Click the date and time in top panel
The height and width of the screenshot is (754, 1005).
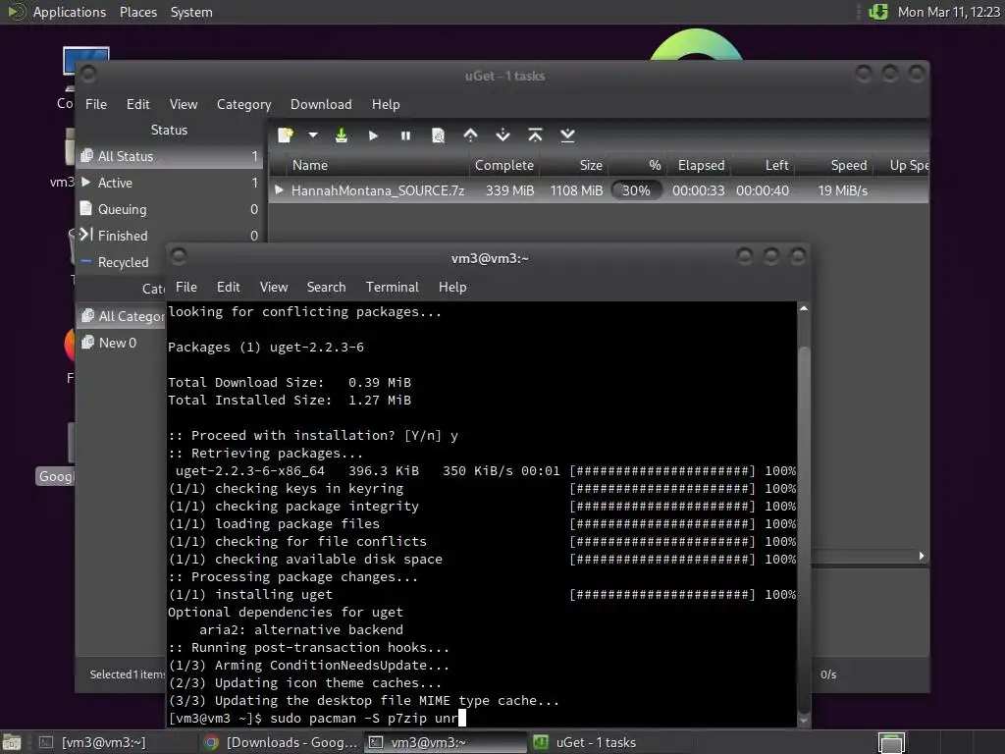[x=949, y=12]
